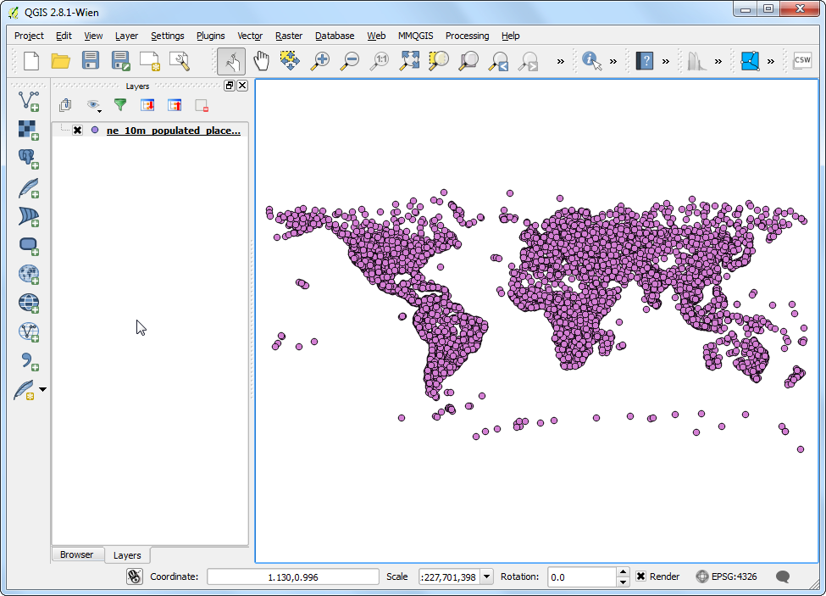Open the new layer type dropdown arrow
Image resolution: width=826 pixels, height=596 pixels.
pyautogui.click(x=42, y=390)
